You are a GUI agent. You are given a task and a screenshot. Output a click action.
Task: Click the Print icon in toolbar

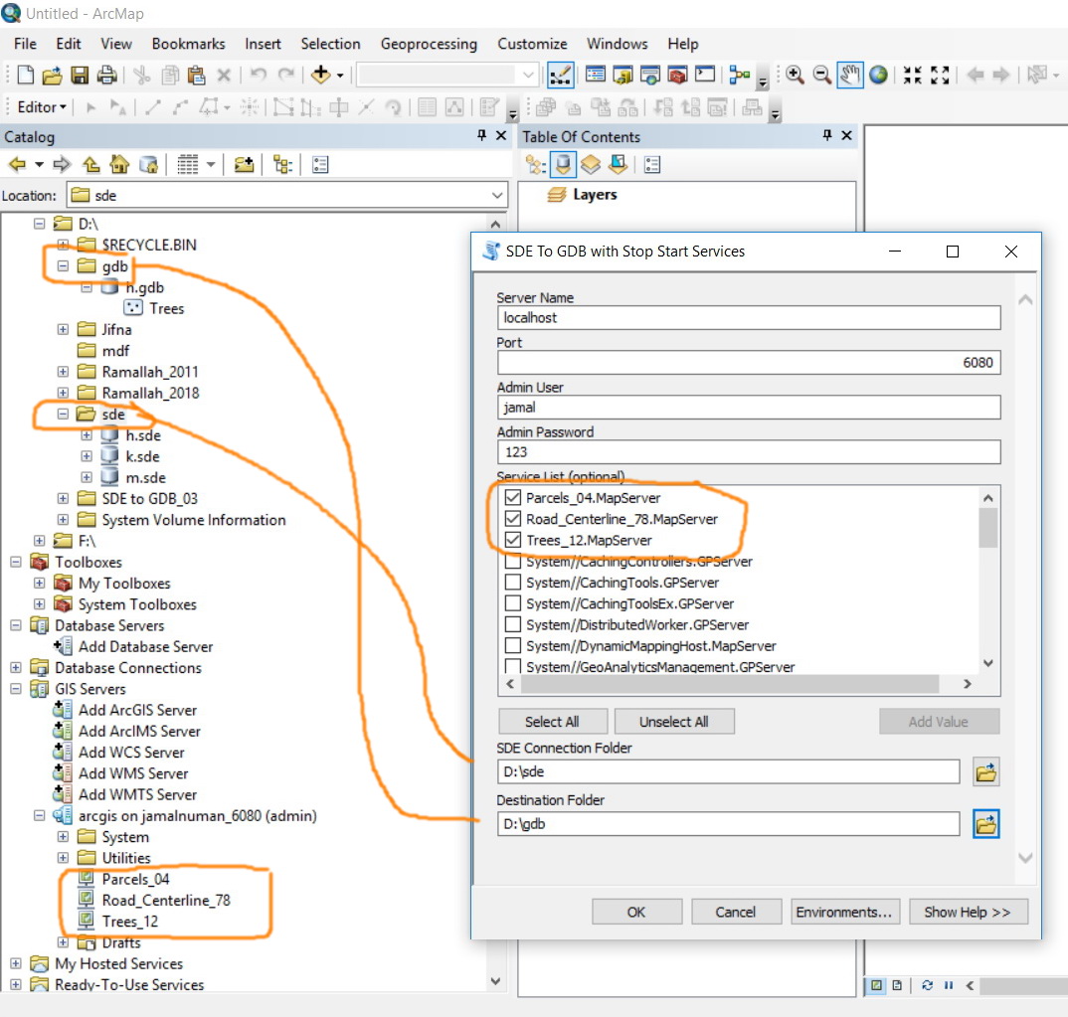pos(107,75)
